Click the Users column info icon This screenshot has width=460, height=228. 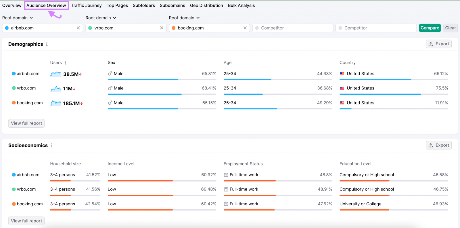[65, 63]
